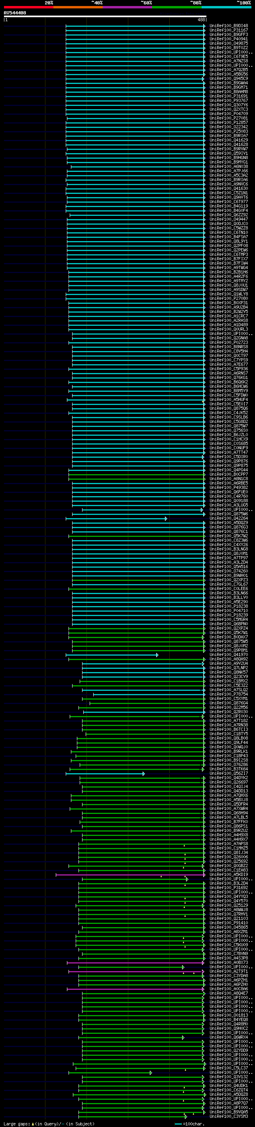Open UniRef100_A0BX73 hit

[x=228, y=963]
